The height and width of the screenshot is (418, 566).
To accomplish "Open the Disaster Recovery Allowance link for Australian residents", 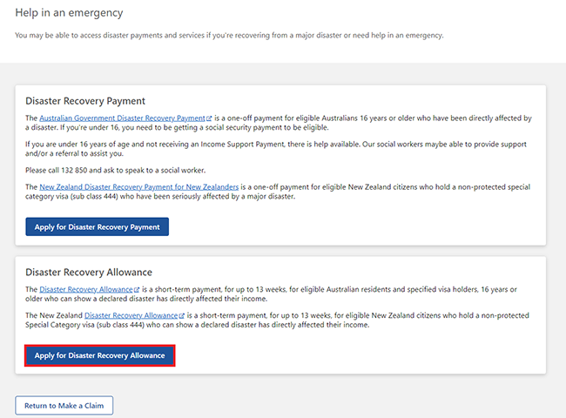I will click(86, 289).
